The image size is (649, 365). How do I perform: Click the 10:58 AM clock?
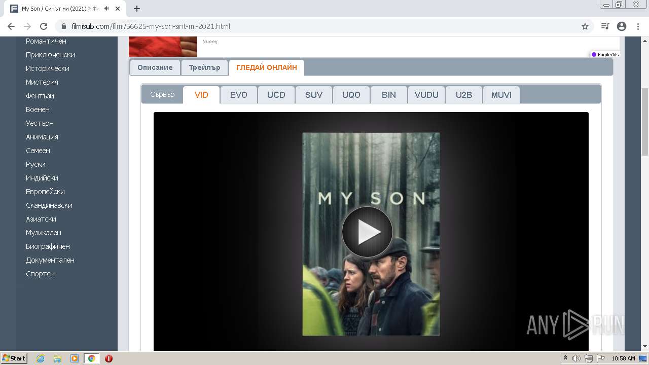tap(623, 358)
